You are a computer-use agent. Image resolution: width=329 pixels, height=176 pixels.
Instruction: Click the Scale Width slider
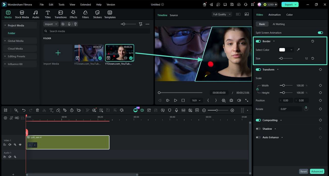pos(286,85)
